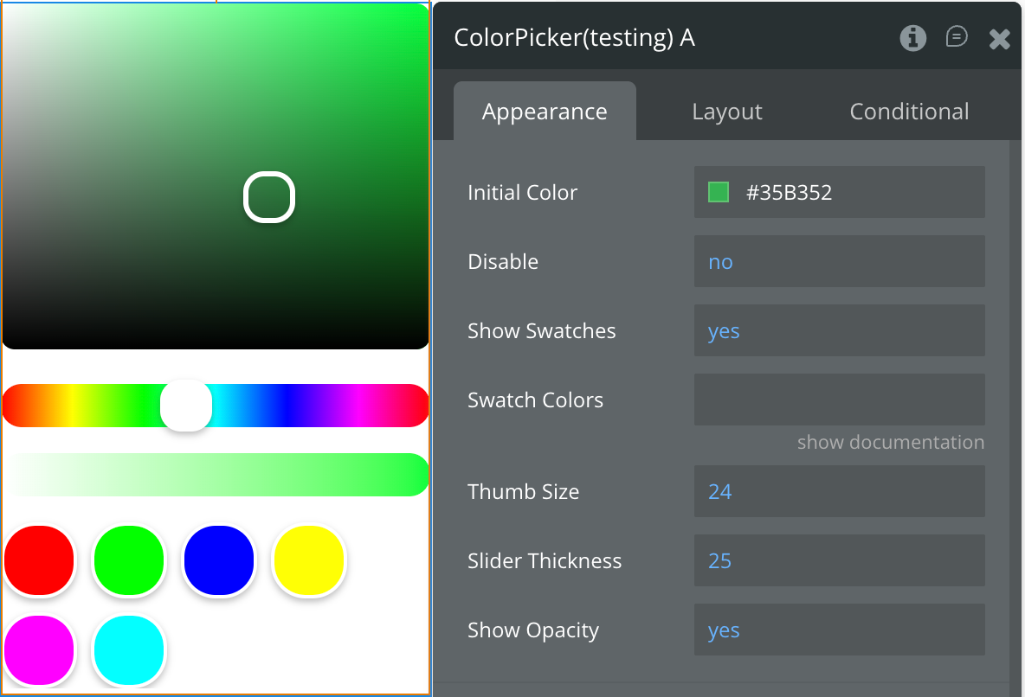Viewport: 1025px width, 697px height.
Task: Open the comment bubble icon
Action: coord(957,37)
